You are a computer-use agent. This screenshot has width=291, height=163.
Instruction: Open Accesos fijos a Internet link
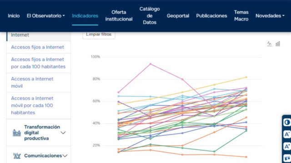click(37, 47)
